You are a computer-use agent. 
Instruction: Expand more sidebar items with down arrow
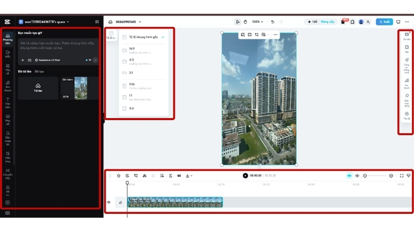tap(7, 202)
